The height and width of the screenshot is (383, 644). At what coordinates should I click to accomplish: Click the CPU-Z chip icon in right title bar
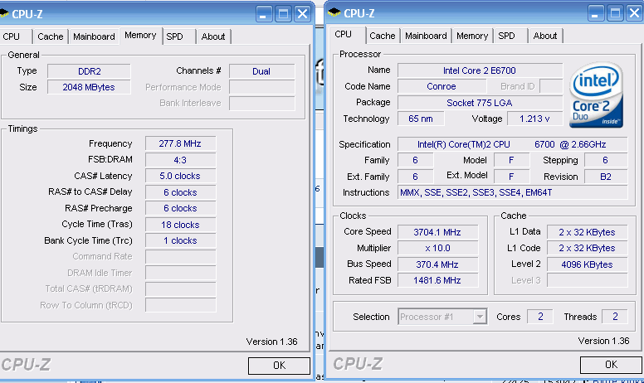(x=334, y=12)
